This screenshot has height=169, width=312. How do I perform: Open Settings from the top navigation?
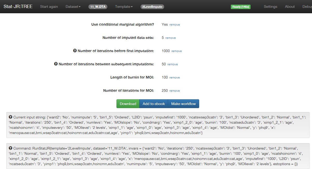(271, 6)
